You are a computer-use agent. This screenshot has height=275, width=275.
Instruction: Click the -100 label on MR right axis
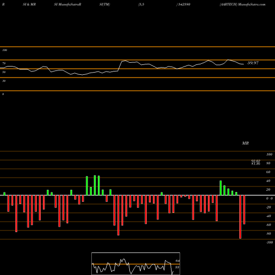coord(269,243)
